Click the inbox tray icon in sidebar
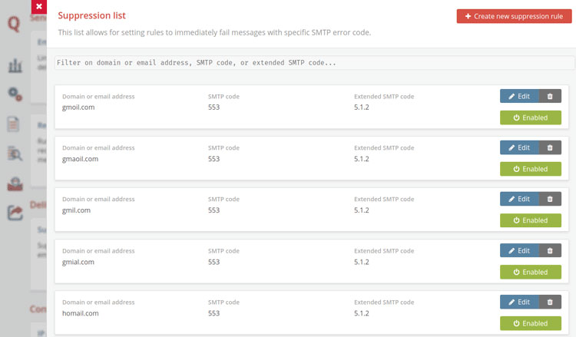The width and height of the screenshot is (576, 337). click(15, 183)
